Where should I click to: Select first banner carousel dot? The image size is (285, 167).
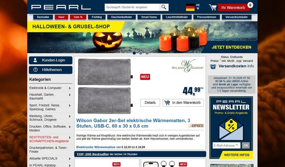(x=134, y=53)
